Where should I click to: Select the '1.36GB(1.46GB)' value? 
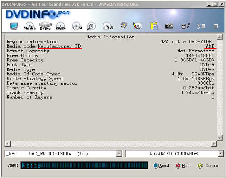[x=194, y=60]
